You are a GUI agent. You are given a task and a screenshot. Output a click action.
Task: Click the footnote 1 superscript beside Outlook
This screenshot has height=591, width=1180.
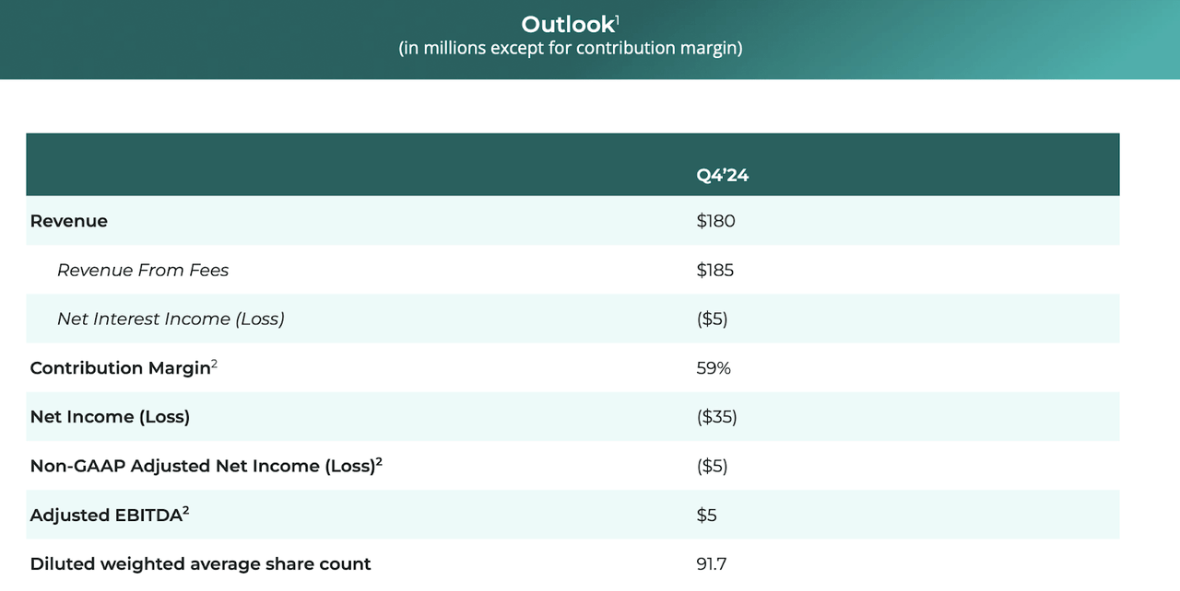[617, 18]
